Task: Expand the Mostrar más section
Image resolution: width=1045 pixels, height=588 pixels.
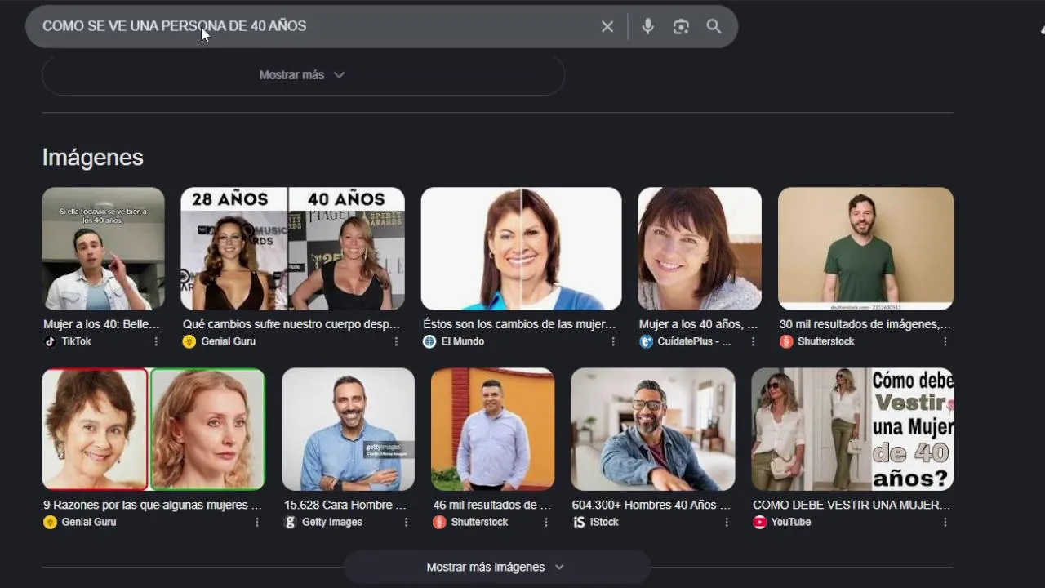Action: click(x=302, y=74)
